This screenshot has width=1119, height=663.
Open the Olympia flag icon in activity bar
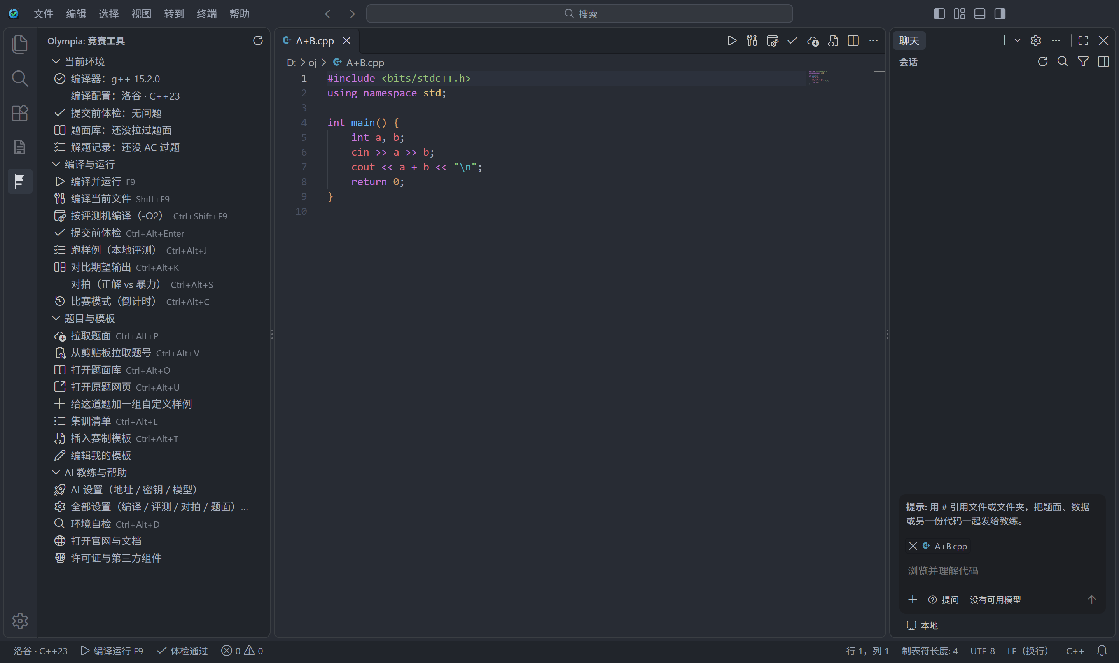point(20,181)
